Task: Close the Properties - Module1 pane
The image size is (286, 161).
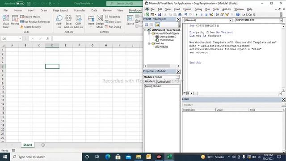Action: coord(178,72)
